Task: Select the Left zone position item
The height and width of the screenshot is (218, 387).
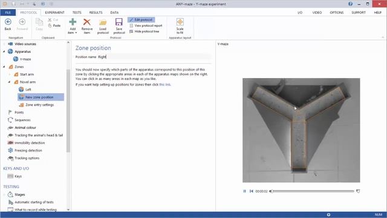Action: point(25,90)
